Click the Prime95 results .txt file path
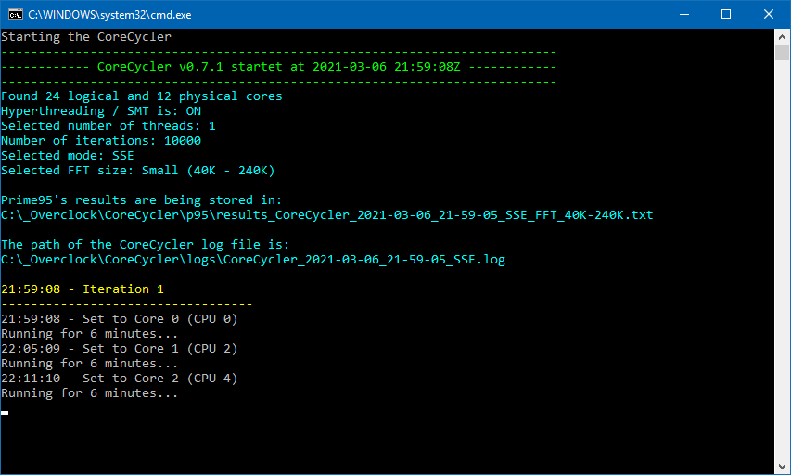Viewport: 791px width, 475px height. [327, 215]
